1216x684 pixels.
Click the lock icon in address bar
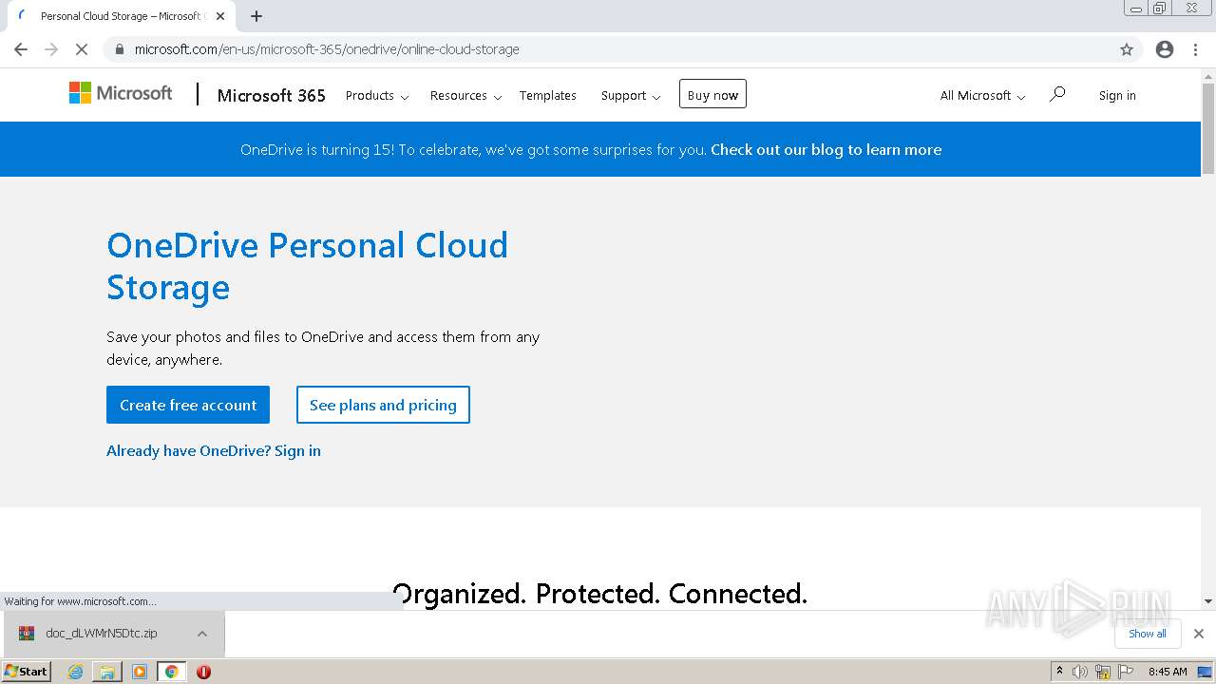pos(120,49)
